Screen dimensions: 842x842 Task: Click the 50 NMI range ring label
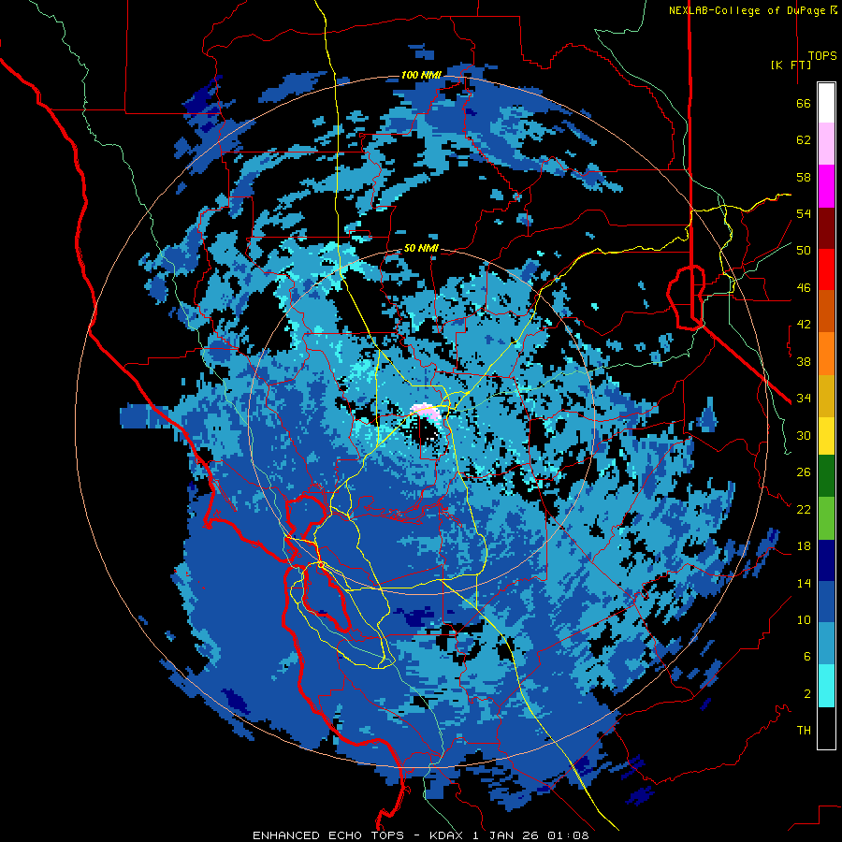click(x=421, y=249)
